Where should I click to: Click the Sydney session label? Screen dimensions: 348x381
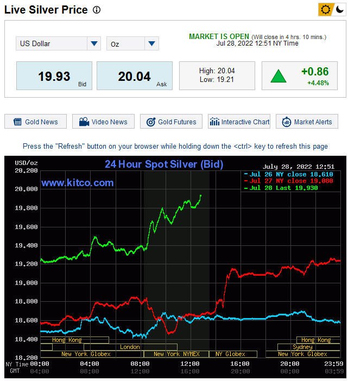pos(302,347)
